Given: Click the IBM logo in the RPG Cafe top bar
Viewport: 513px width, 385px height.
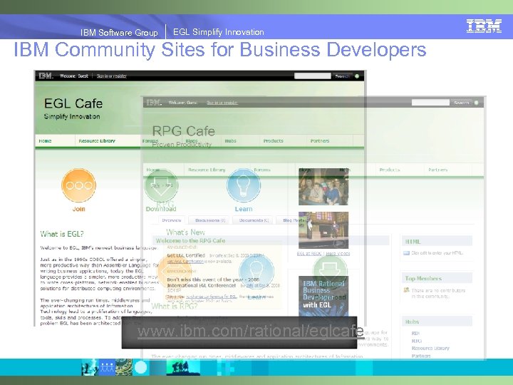Looking at the screenshot, I should (154, 103).
